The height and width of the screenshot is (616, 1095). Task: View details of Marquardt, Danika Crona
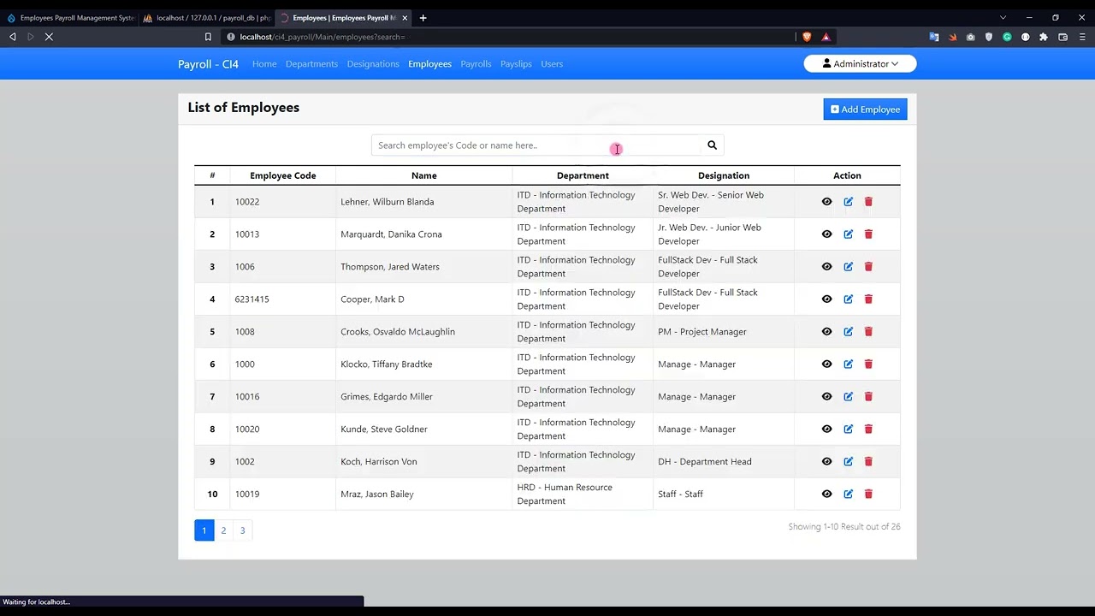(826, 234)
